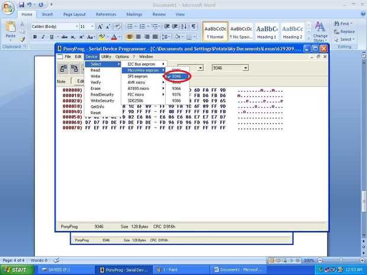Apply the Normal style in Word
This screenshot has height=275, width=367.
[x=215, y=32]
